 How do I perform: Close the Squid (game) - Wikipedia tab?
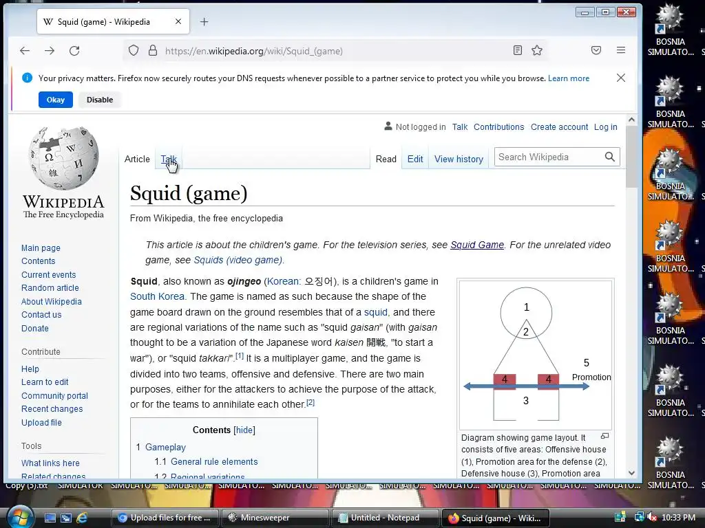coord(178,21)
